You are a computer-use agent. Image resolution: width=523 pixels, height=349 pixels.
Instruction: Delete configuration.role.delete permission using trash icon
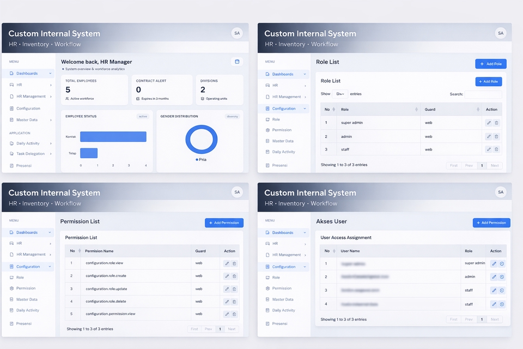[234, 301]
